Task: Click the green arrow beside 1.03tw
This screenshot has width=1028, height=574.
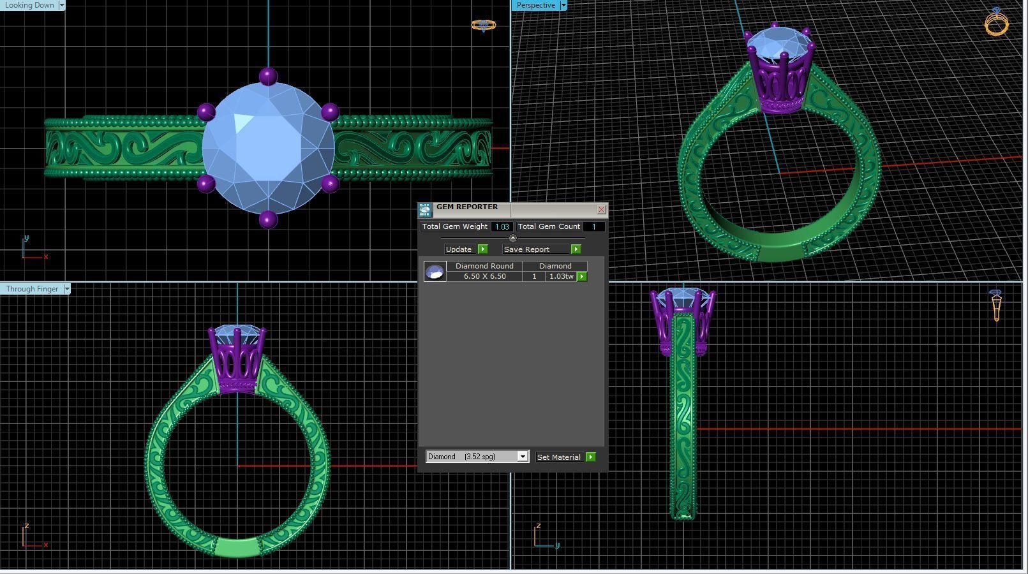Action: coord(582,276)
